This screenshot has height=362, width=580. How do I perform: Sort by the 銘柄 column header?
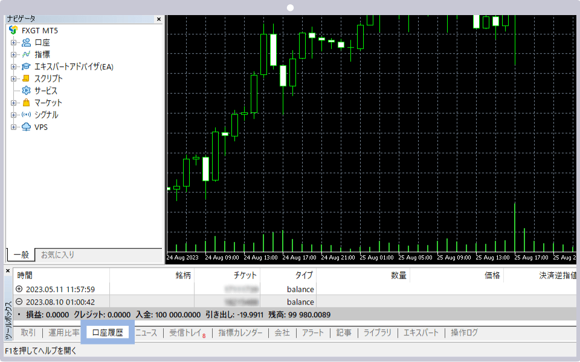pyautogui.click(x=152, y=275)
